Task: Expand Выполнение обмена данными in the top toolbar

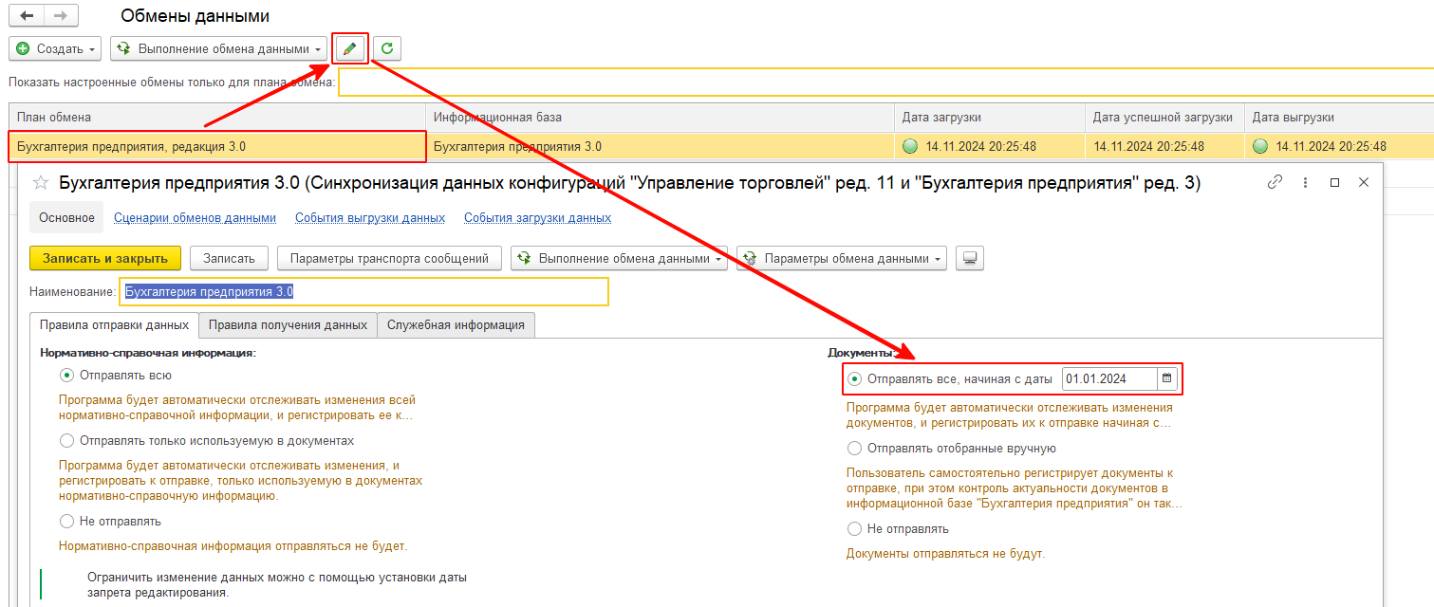Action: point(219,48)
